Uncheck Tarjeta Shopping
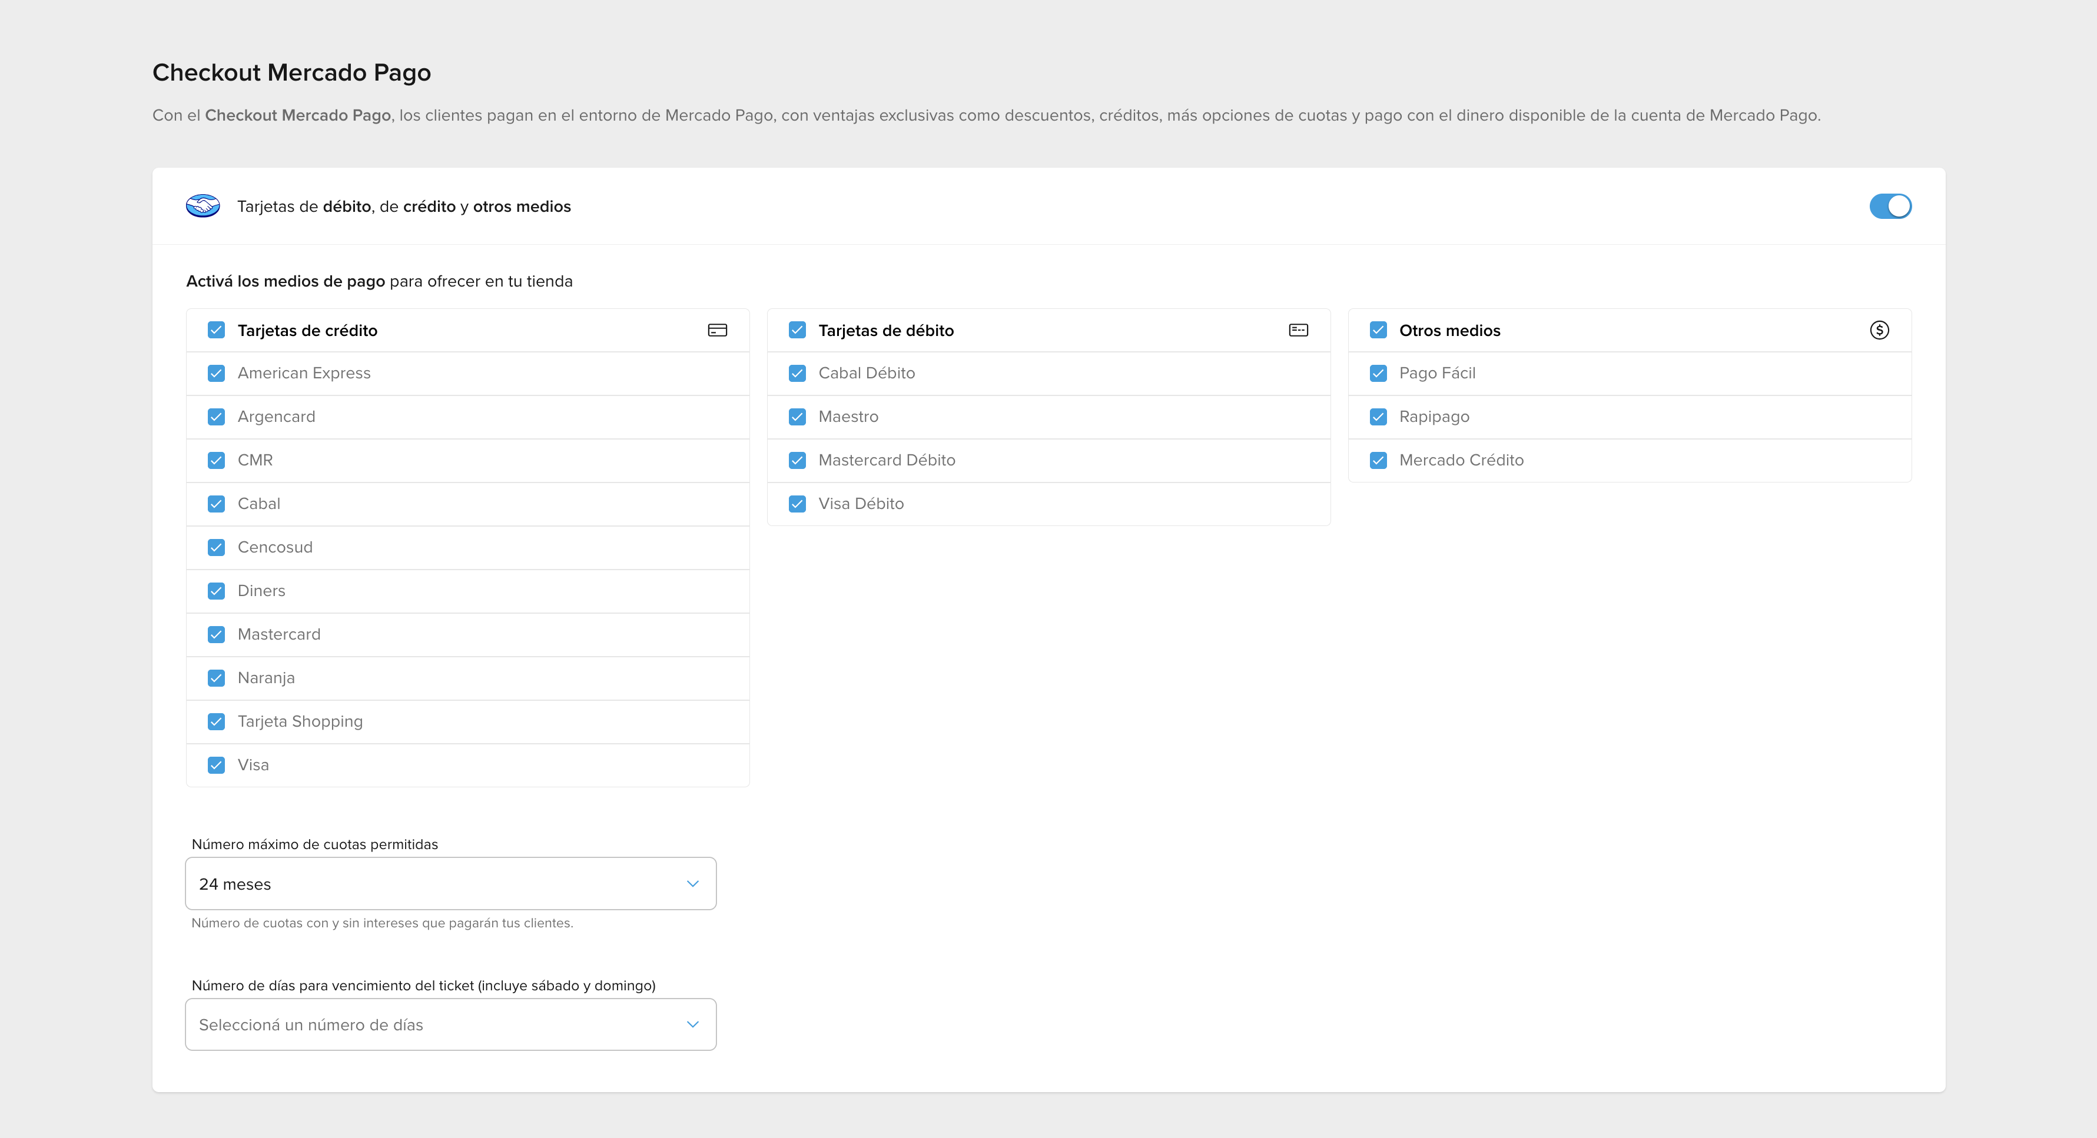 215,721
